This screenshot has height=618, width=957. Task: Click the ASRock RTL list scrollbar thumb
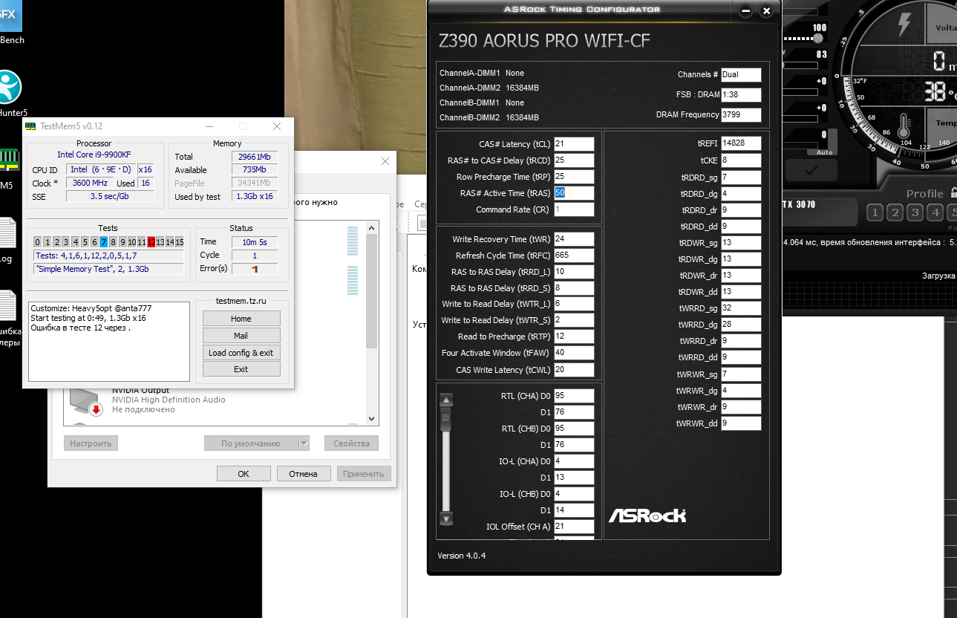[446, 420]
